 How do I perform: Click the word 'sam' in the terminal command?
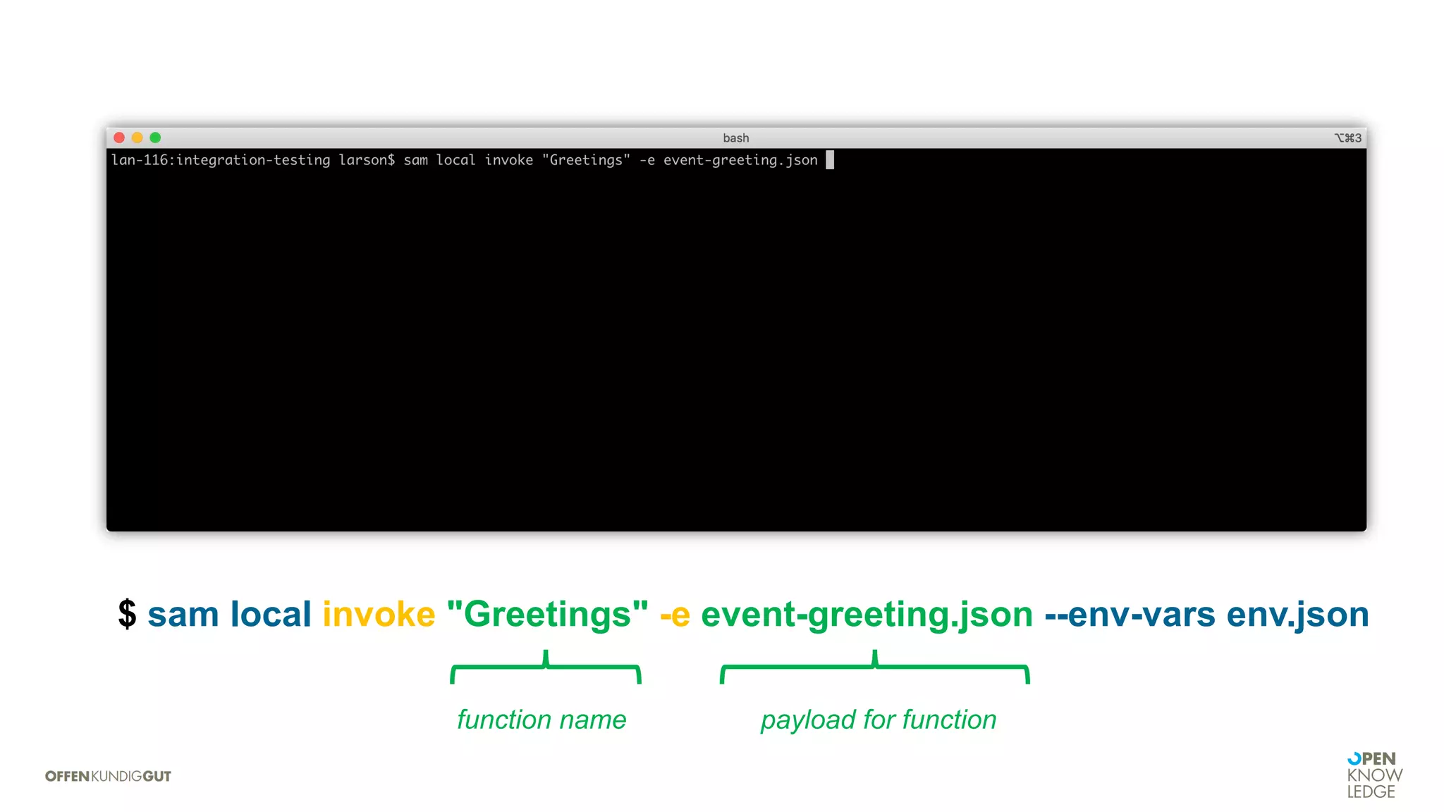click(x=415, y=161)
